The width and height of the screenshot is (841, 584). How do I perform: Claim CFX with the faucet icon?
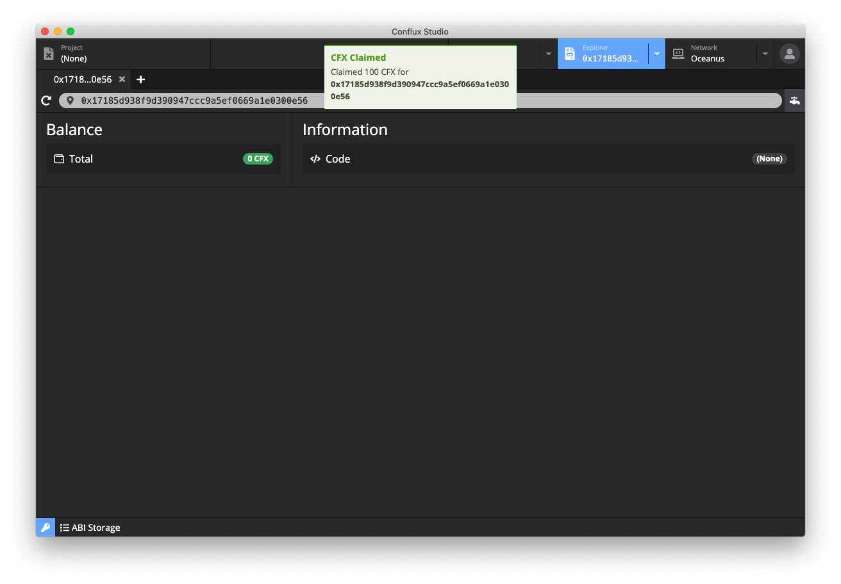coord(795,101)
